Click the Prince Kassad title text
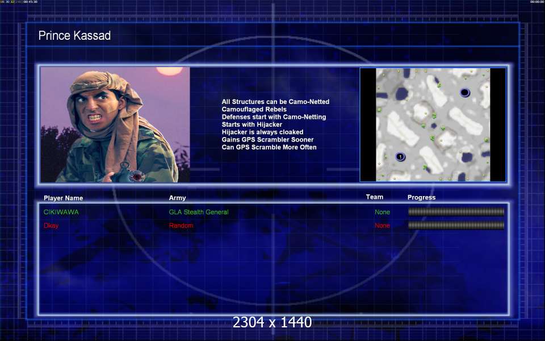545x341 pixels. 74,36
